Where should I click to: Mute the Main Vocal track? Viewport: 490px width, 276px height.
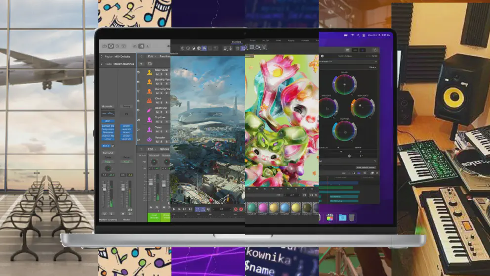coord(157,74)
